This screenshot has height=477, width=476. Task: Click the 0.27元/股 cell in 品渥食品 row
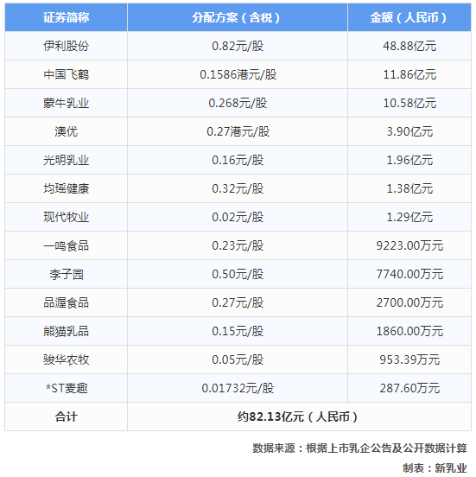click(238, 302)
